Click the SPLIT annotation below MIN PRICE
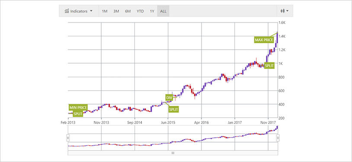 click(x=78, y=114)
